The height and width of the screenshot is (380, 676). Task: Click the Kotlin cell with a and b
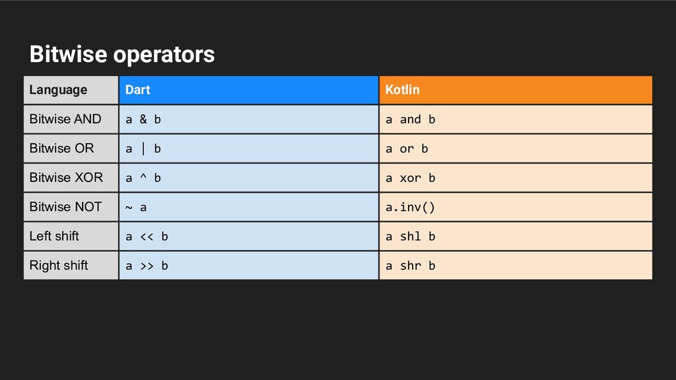[515, 119]
